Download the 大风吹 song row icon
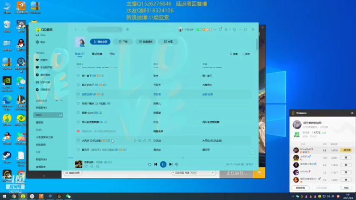Viewport: 356px width, 200px height. click(145, 140)
